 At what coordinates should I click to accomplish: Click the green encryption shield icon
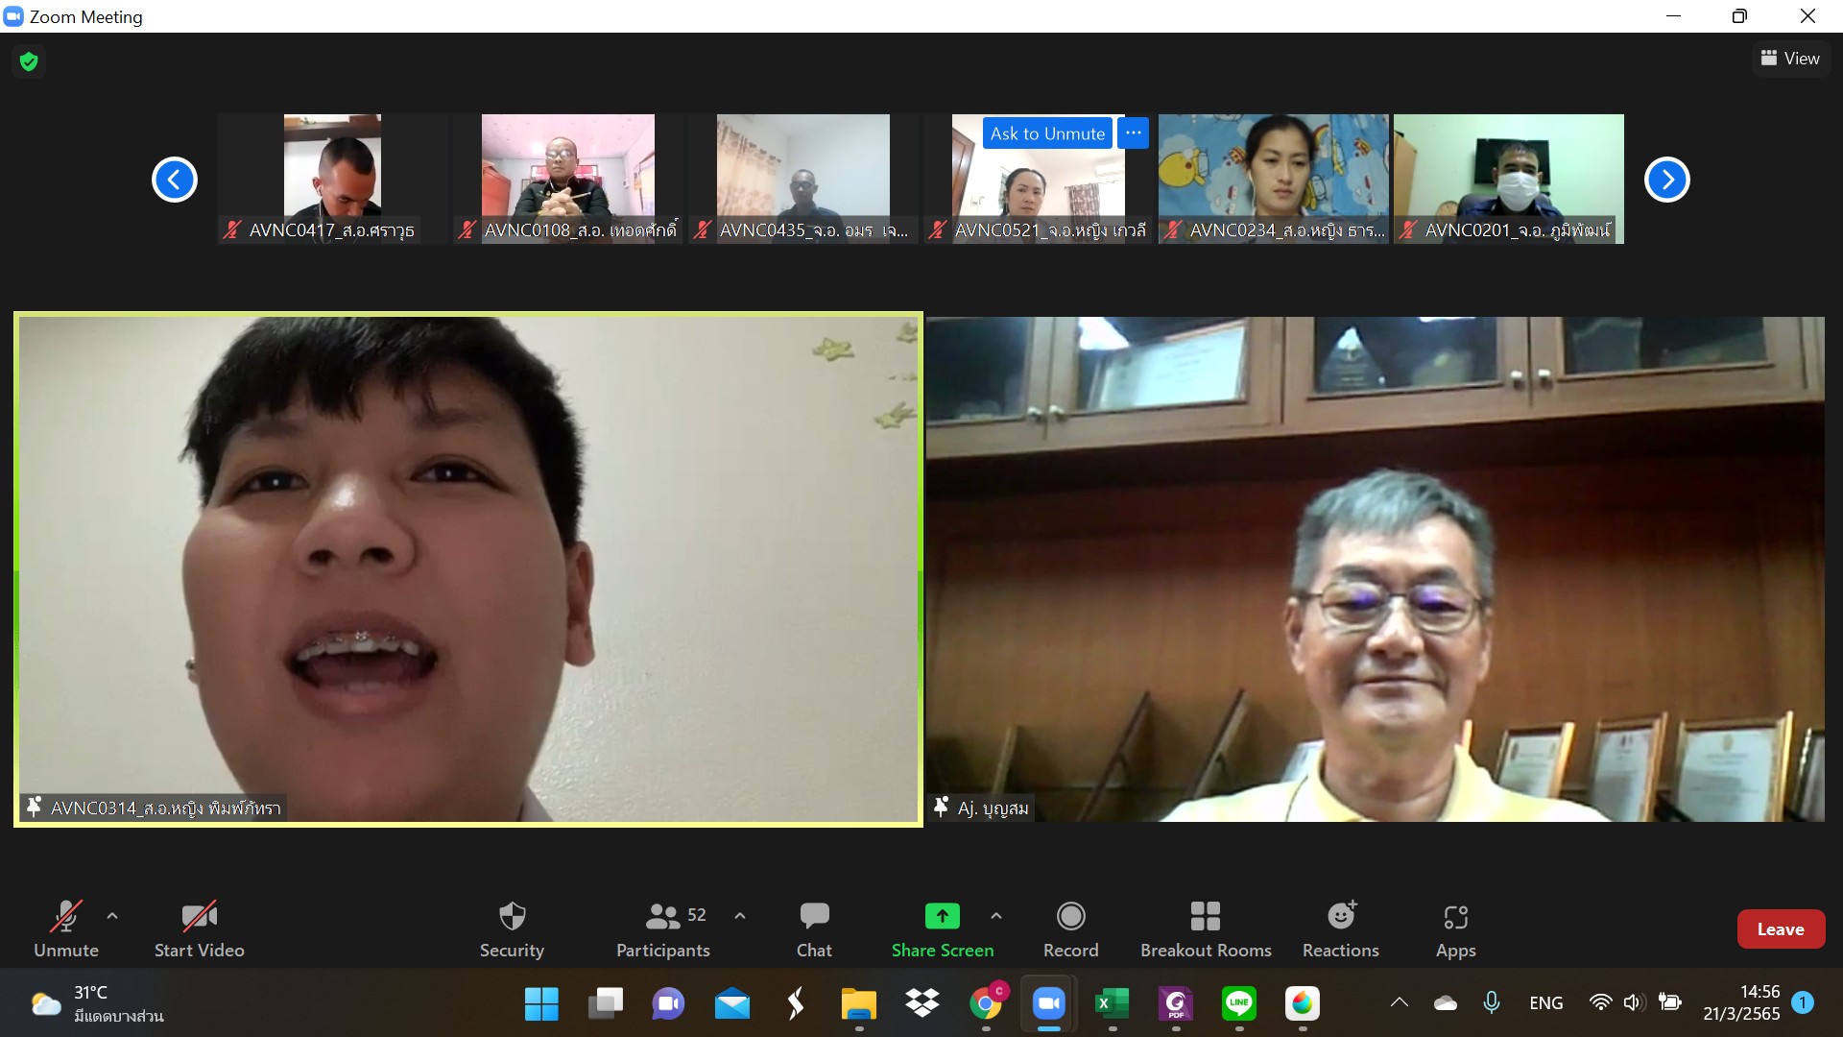click(x=29, y=61)
